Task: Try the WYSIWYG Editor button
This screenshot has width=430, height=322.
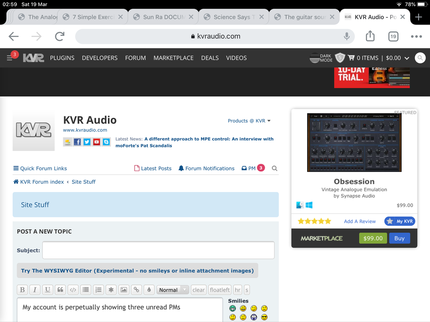Action: point(137,270)
